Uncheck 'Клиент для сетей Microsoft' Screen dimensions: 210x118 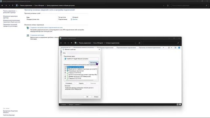coord(65,67)
